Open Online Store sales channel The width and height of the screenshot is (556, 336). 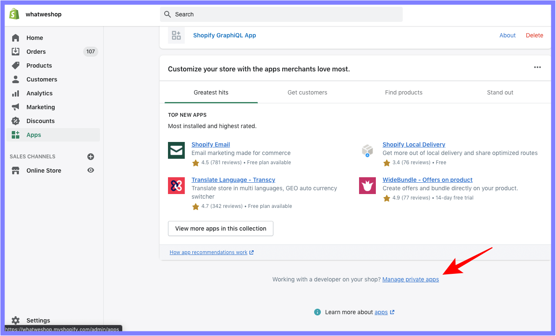(x=44, y=171)
